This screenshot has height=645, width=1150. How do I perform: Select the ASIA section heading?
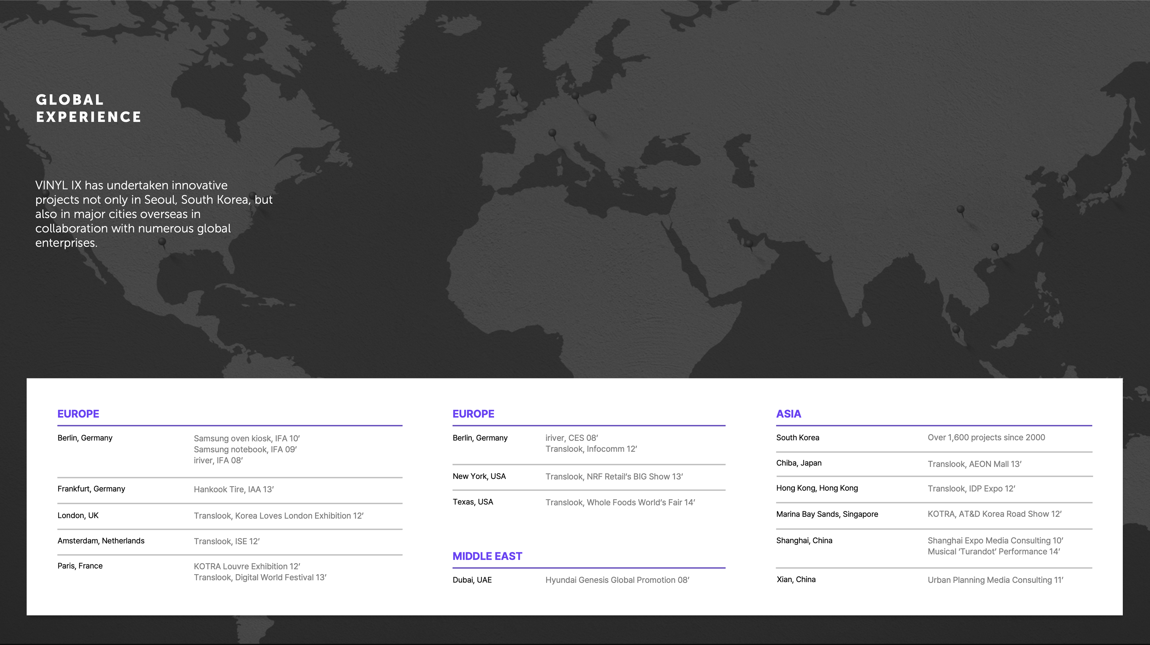(x=789, y=413)
